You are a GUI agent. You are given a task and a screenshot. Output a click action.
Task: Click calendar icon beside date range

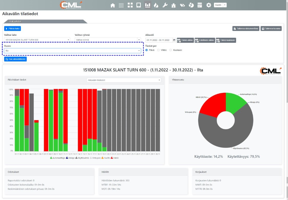[174, 40]
